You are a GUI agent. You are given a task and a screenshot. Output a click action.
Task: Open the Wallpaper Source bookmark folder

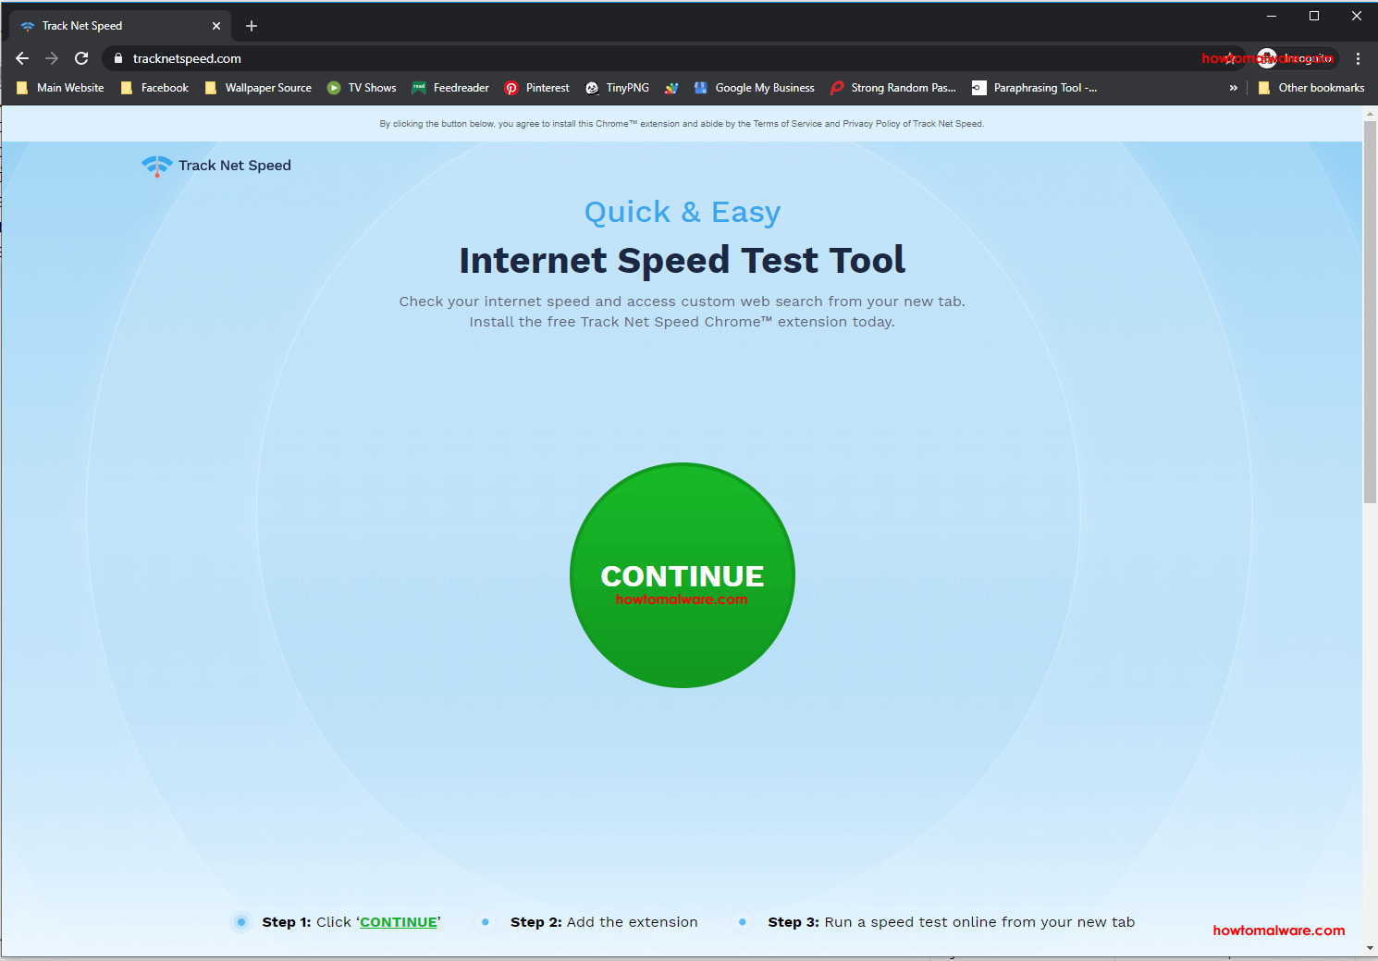(x=258, y=88)
